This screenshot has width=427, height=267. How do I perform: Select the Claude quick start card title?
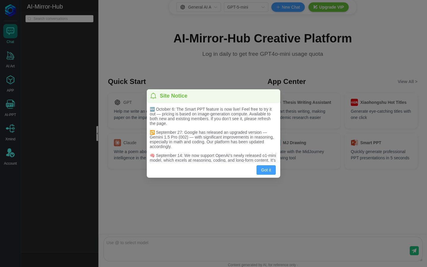(x=130, y=143)
